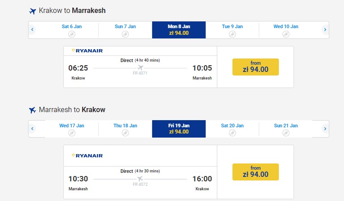Switch to Sat 20 Jan return date

coord(232,129)
